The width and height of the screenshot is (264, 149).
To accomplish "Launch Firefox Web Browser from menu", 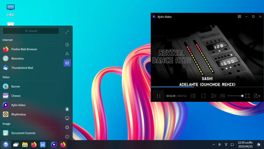I will [31, 49].
